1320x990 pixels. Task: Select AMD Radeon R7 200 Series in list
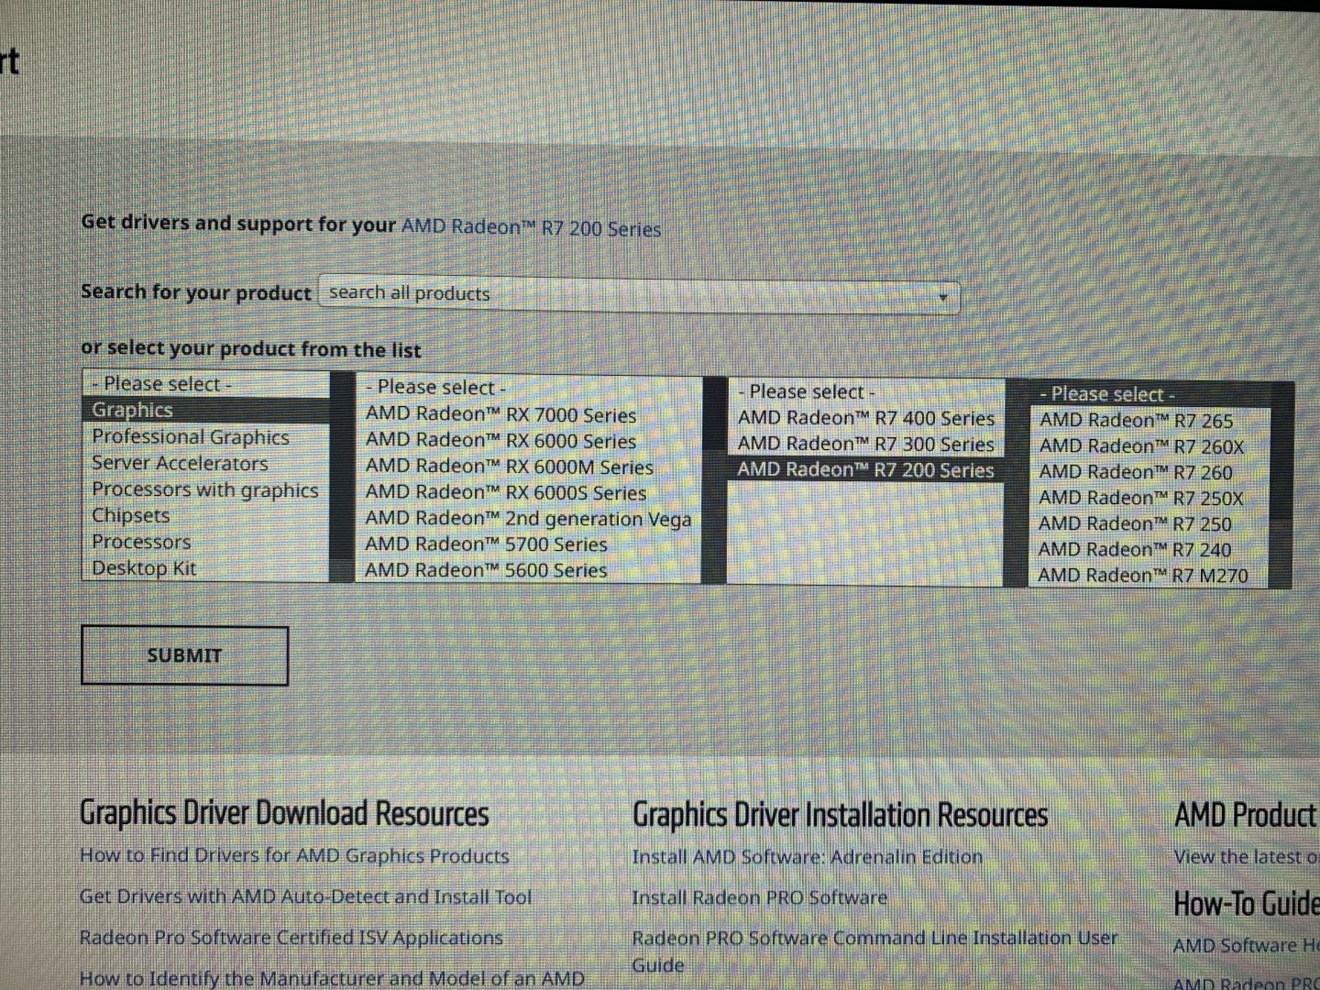[x=866, y=470]
